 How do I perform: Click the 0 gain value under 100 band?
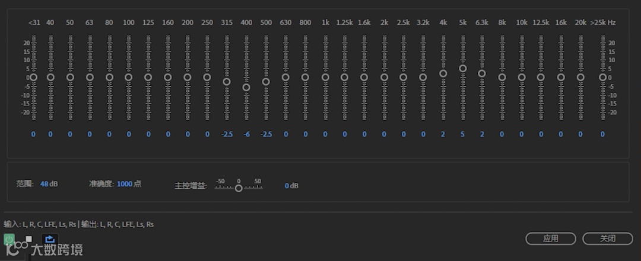pos(129,134)
